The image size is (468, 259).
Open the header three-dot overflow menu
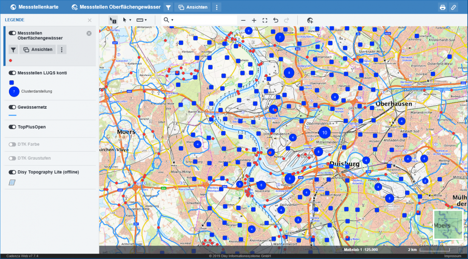coord(217,7)
